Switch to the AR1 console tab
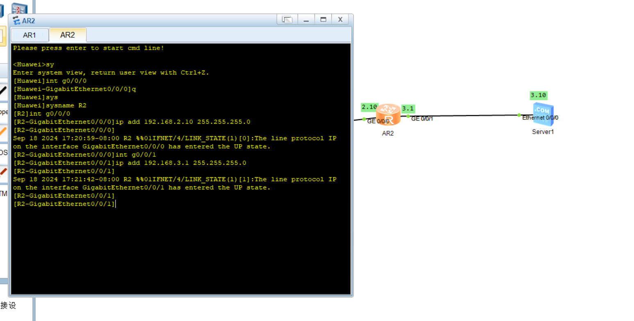The width and height of the screenshot is (634, 321). coord(29,35)
